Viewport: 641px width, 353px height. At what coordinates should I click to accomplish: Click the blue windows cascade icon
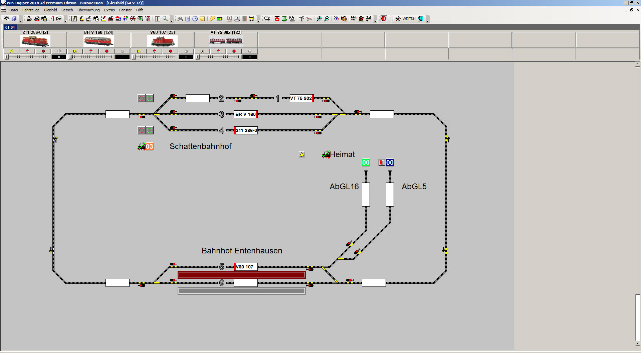(x=14, y=19)
